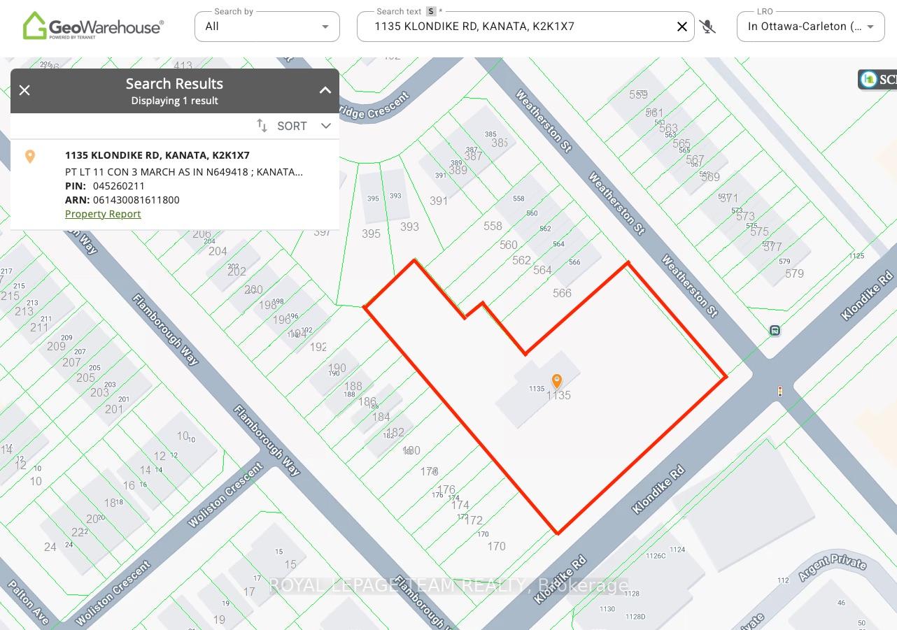Click the GeoWarehouse logo
This screenshot has height=630, width=897.
tap(93, 26)
